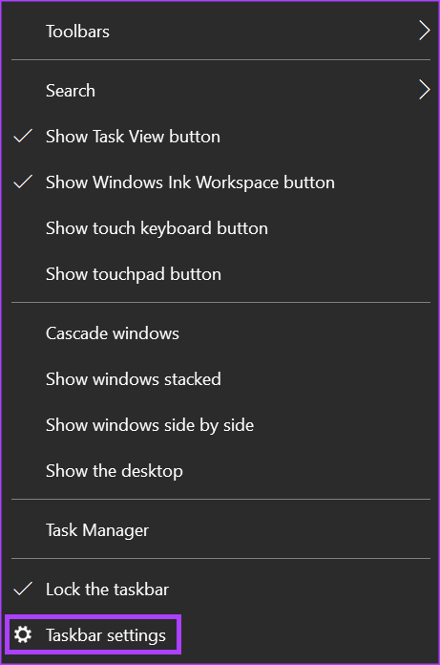The height and width of the screenshot is (665, 440).
Task: Unlock the taskbar via Lock the taskbar
Action: click(220, 590)
